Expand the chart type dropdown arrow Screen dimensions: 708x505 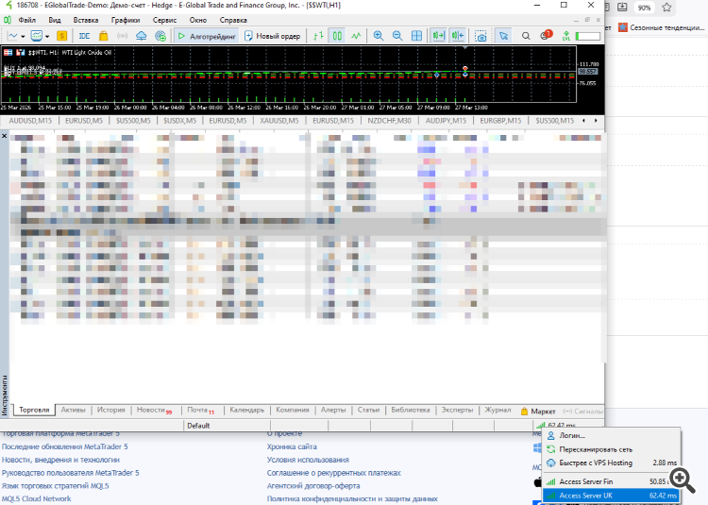point(24,36)
